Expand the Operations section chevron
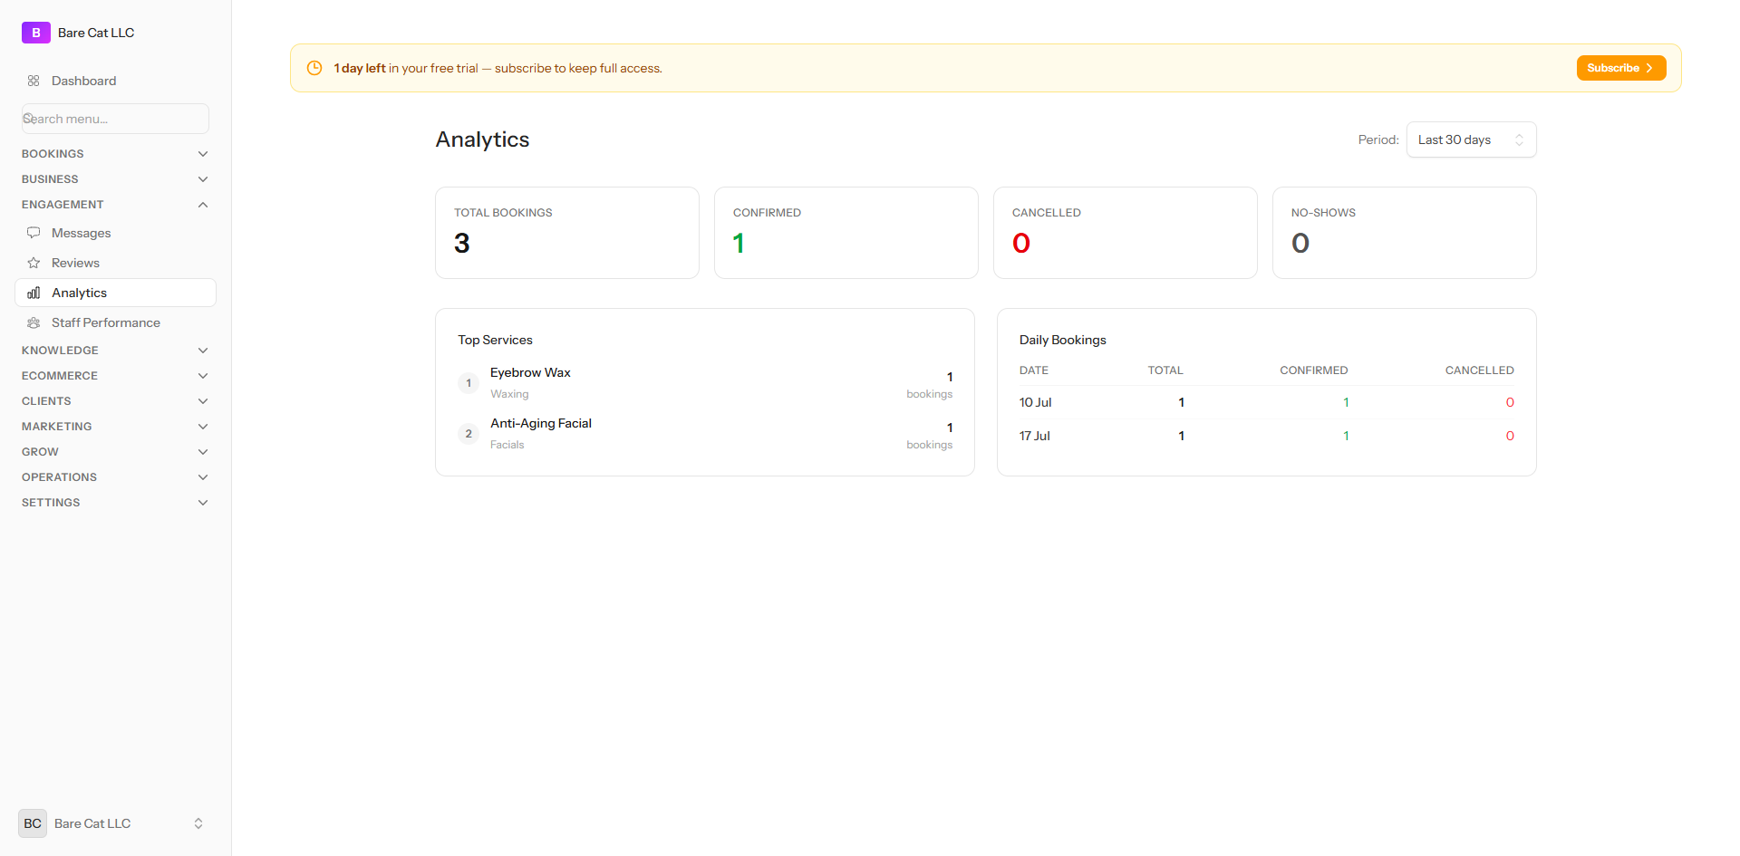Image resolution: width=1740 pixels, height=856 pixels. [203, 477]
